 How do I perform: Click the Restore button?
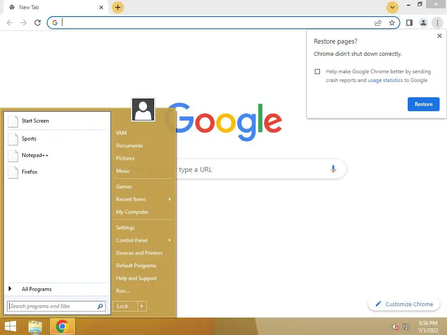point(423,104)
